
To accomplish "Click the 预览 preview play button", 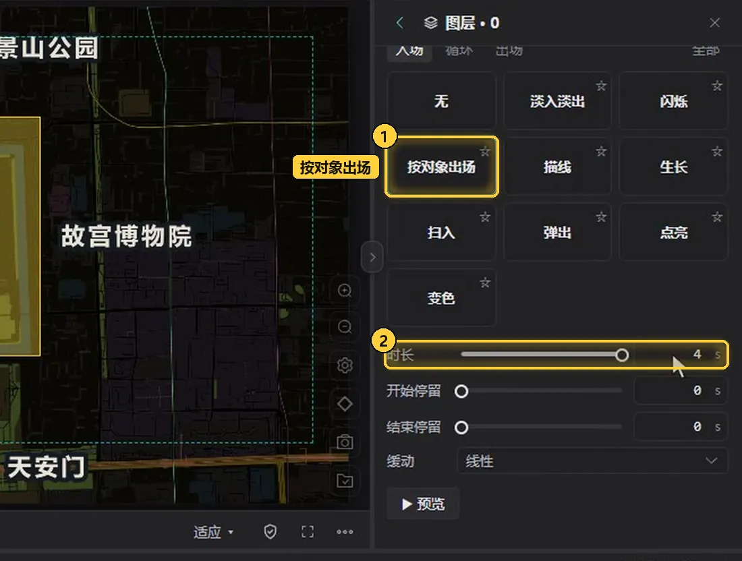I will click(x=423, y=504).
